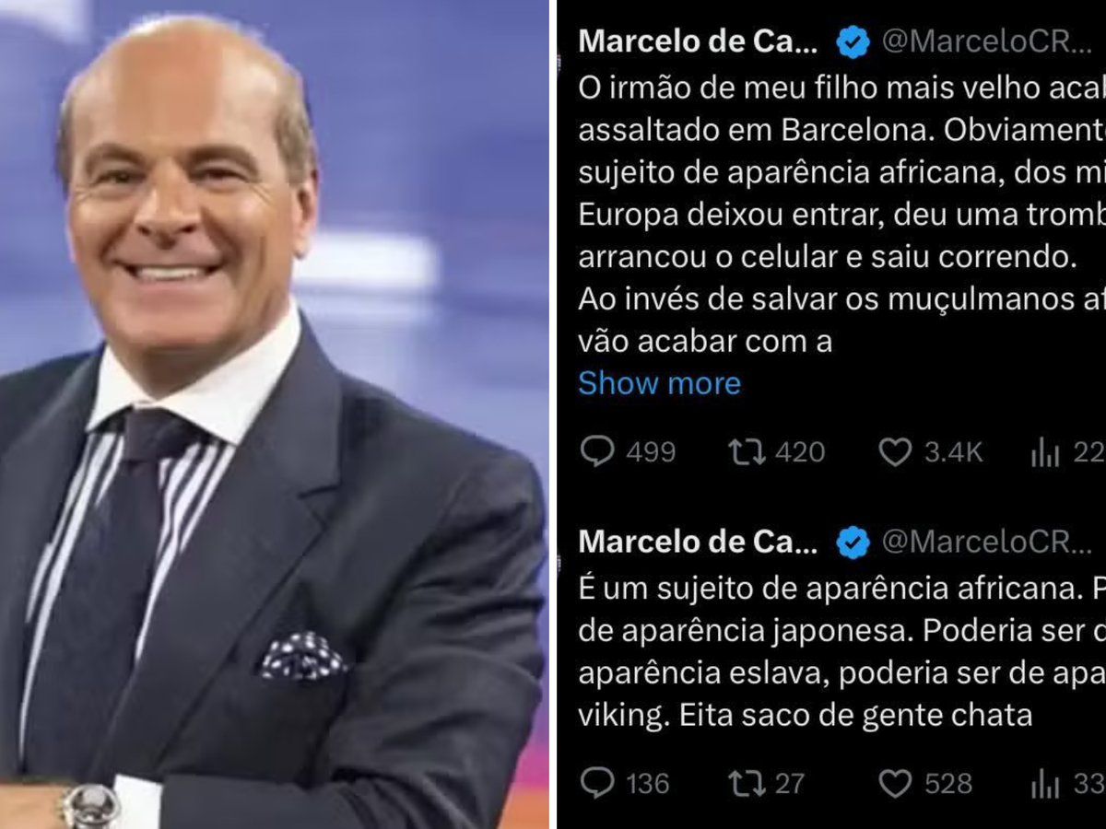1106x829 pixels.
Task: Click reply icon on first tweet
Action: click(x=597, y=451)
